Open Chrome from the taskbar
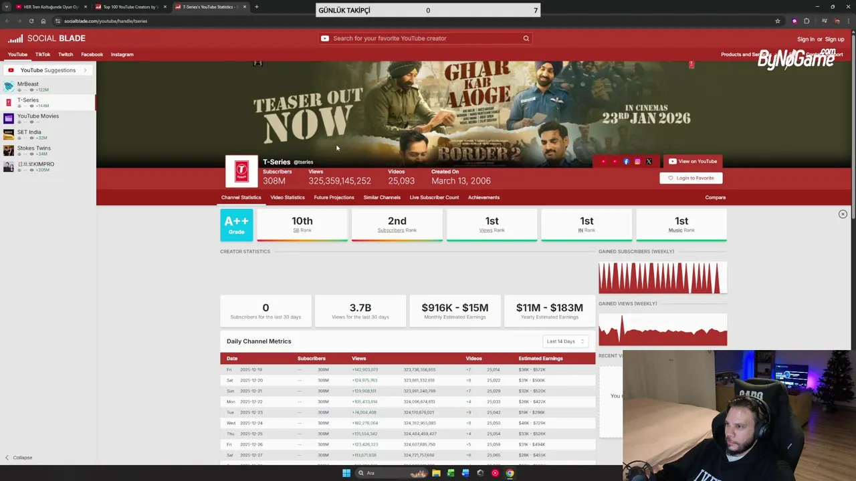The width and height of the screenshot is (856, 481). point(510,473)
